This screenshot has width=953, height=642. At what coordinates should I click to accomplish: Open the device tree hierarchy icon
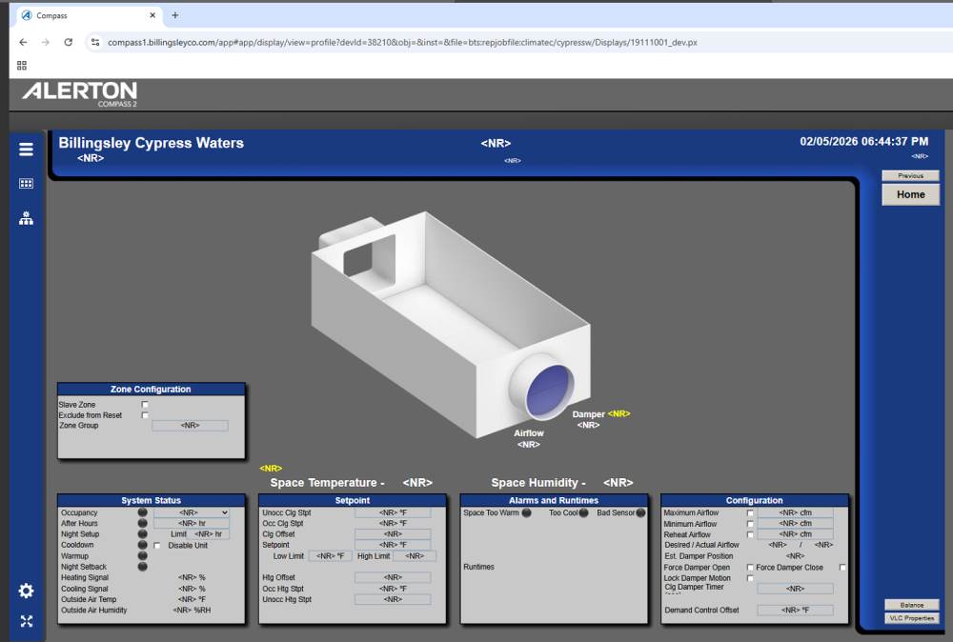pyautogui.click(x=26, y=218)
